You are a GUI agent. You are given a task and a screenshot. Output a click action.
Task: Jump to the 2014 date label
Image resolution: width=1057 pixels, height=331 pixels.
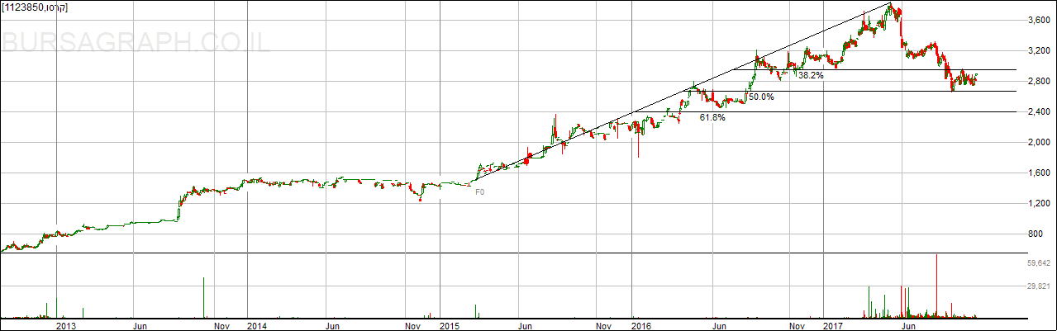click(257, 325)
